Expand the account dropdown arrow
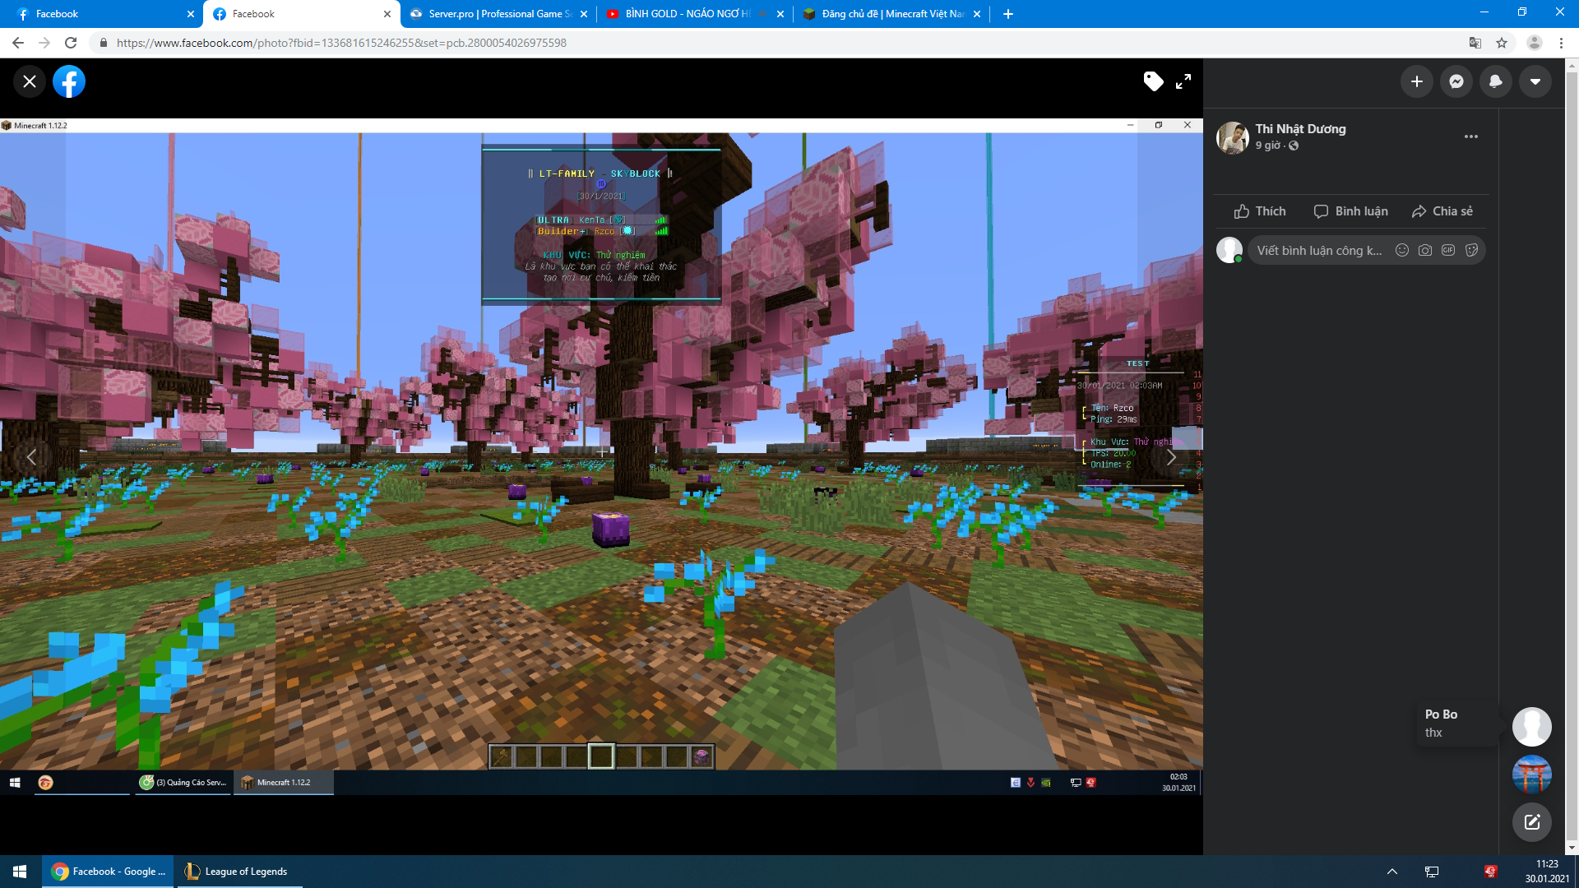1579x888 pixels. [1535, 81]
